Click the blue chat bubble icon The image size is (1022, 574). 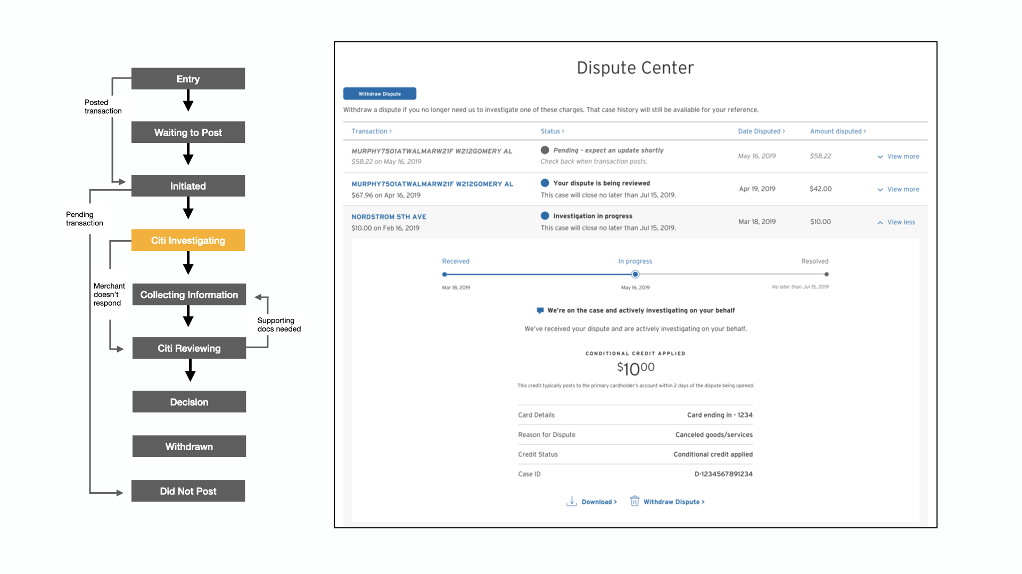(540, 310)
